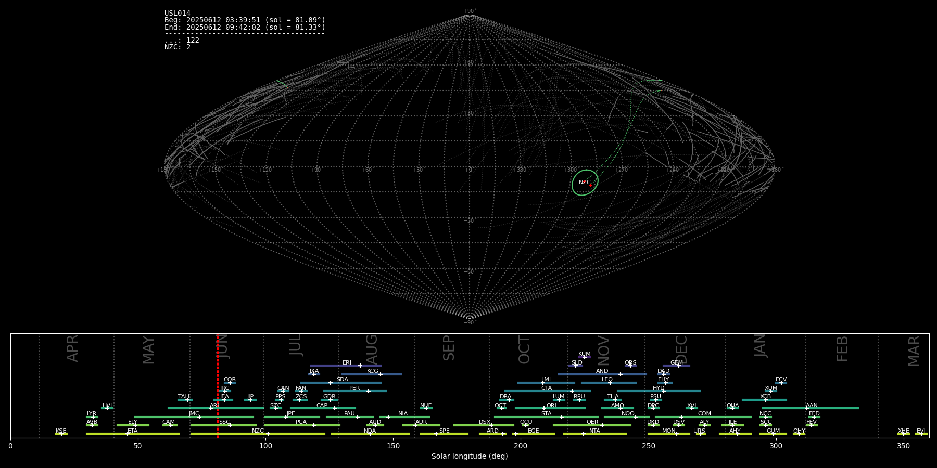This screenshot has width=937, height=468.
Task: Select the KSE shower marker
Action: pos(61,434)
